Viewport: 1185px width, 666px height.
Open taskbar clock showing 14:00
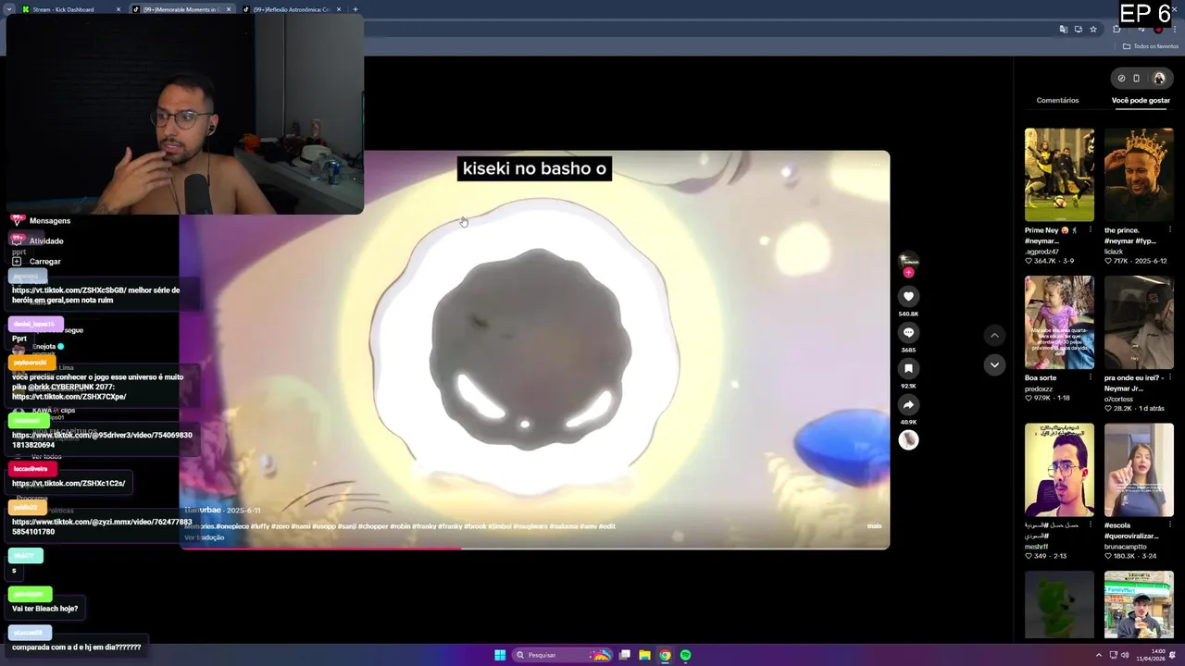[x=1153, y=655]
